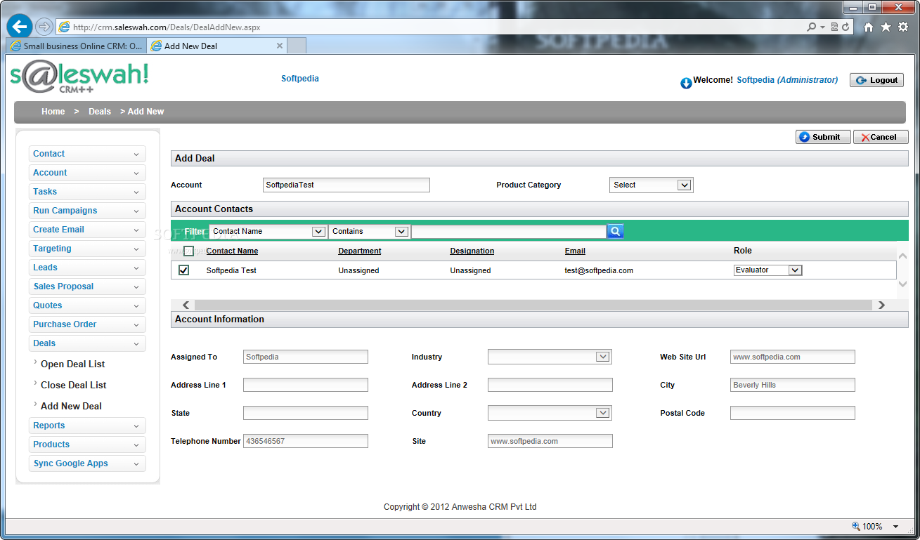Click the browser Back arrow button
Viewport: 920px width, 540px height.
tap(20, 27)
